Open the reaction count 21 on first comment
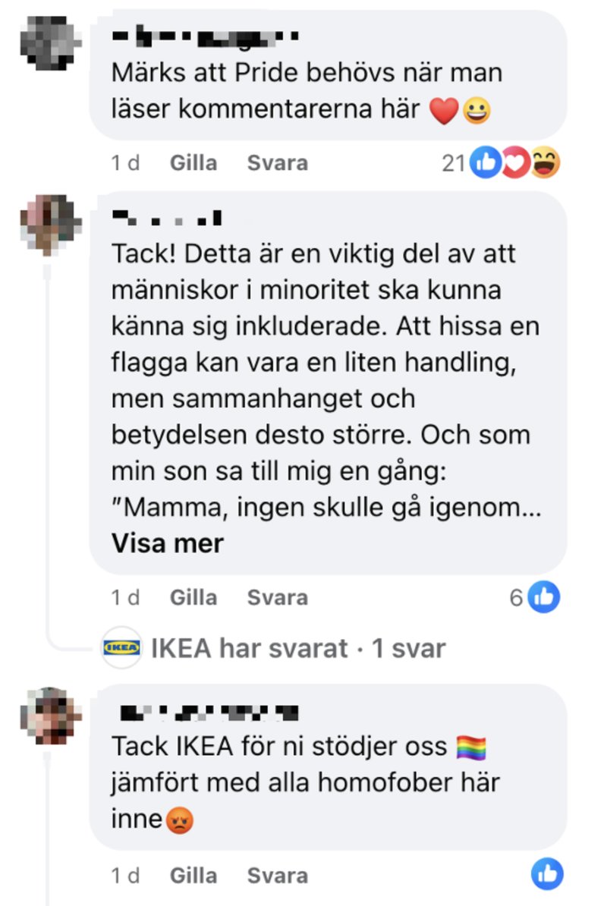Image resolution: width=607 pixels, height=906 pixels. 454,163
